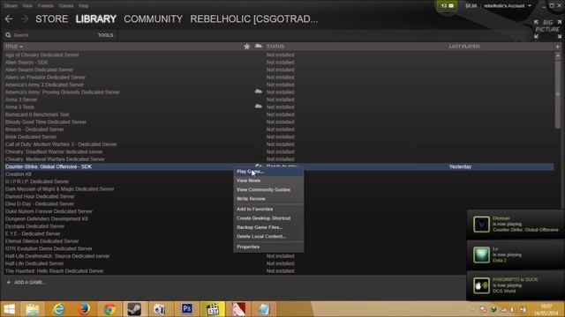Focus the library Search field
The width and height of the screenshot is (565, 317).
50,35
